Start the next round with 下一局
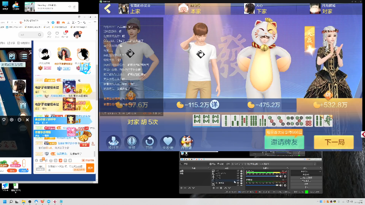Image resolution: width=365 pixels, height=205 pixels. 334,142
